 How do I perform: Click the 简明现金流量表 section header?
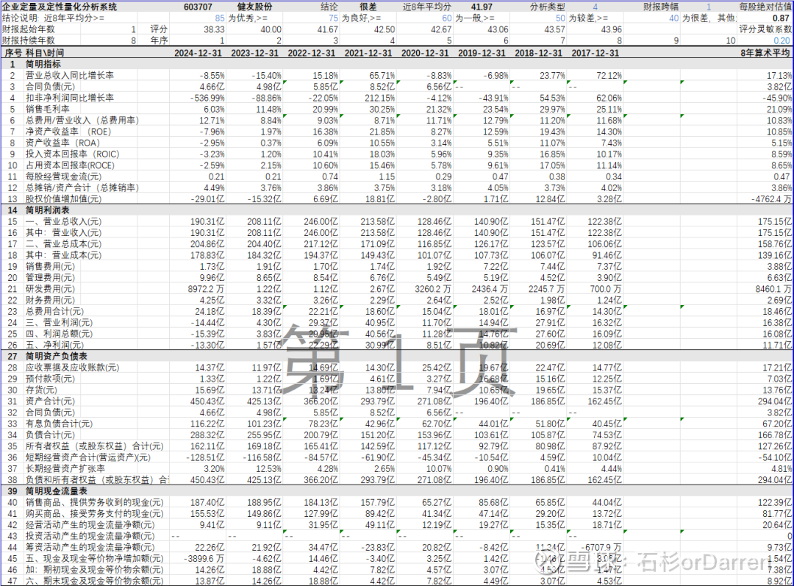coord(56,491)
